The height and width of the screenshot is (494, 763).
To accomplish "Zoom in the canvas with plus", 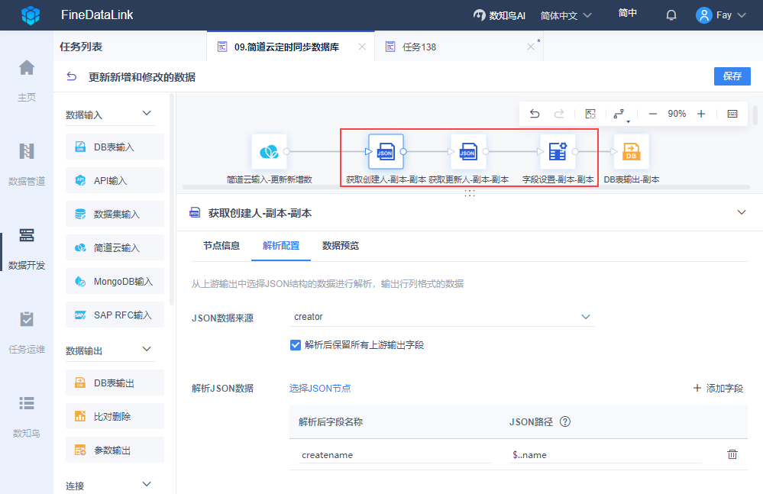I will coord(700,114).
